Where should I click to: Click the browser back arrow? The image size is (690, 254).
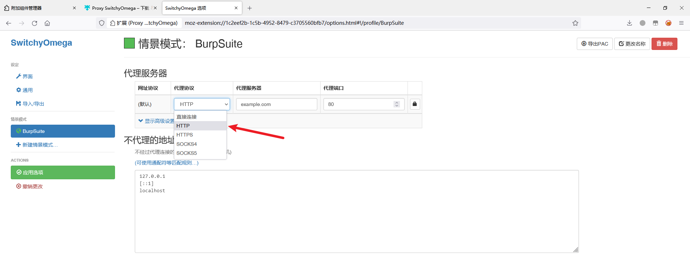(9, 23)
